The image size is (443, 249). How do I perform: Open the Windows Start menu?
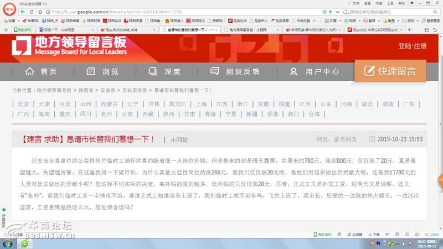(x=7, y=243)
